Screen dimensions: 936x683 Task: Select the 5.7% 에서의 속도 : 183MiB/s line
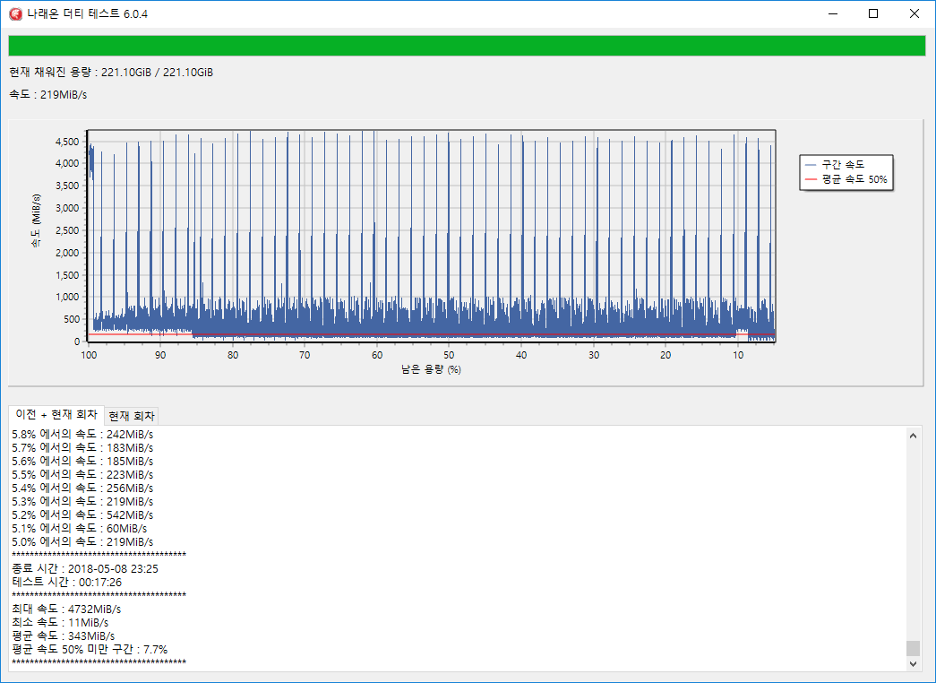click(x=82, y=447)
